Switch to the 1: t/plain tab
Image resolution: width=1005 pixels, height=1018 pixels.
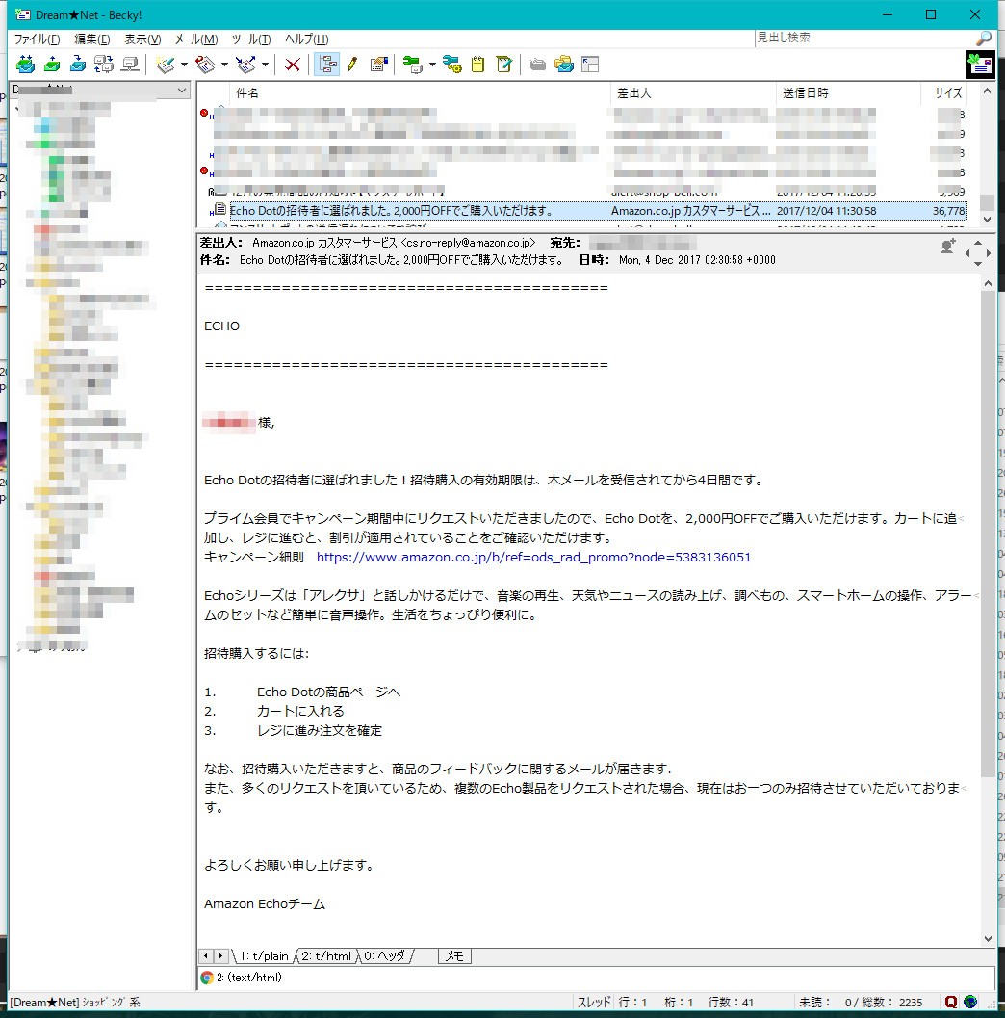pyautogui.click(x=263, y=955)
